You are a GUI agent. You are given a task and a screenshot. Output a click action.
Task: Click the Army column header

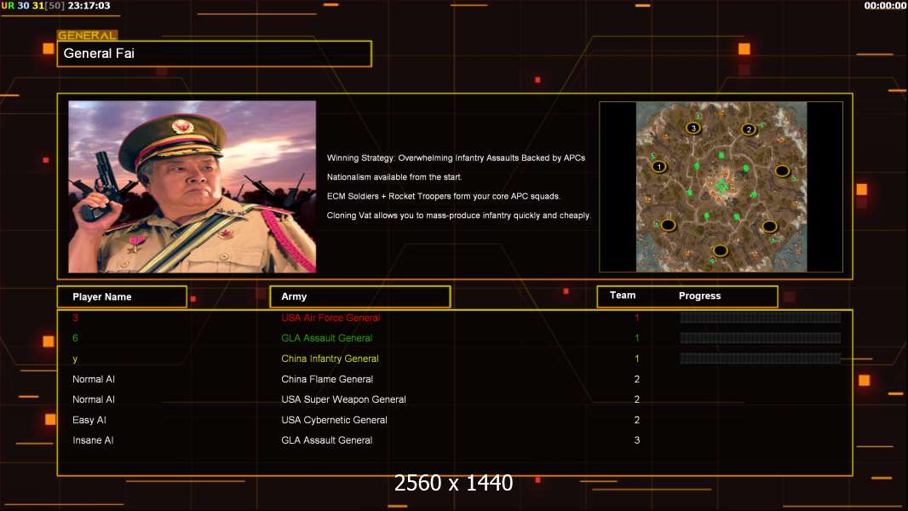click(x=359, y=296)
